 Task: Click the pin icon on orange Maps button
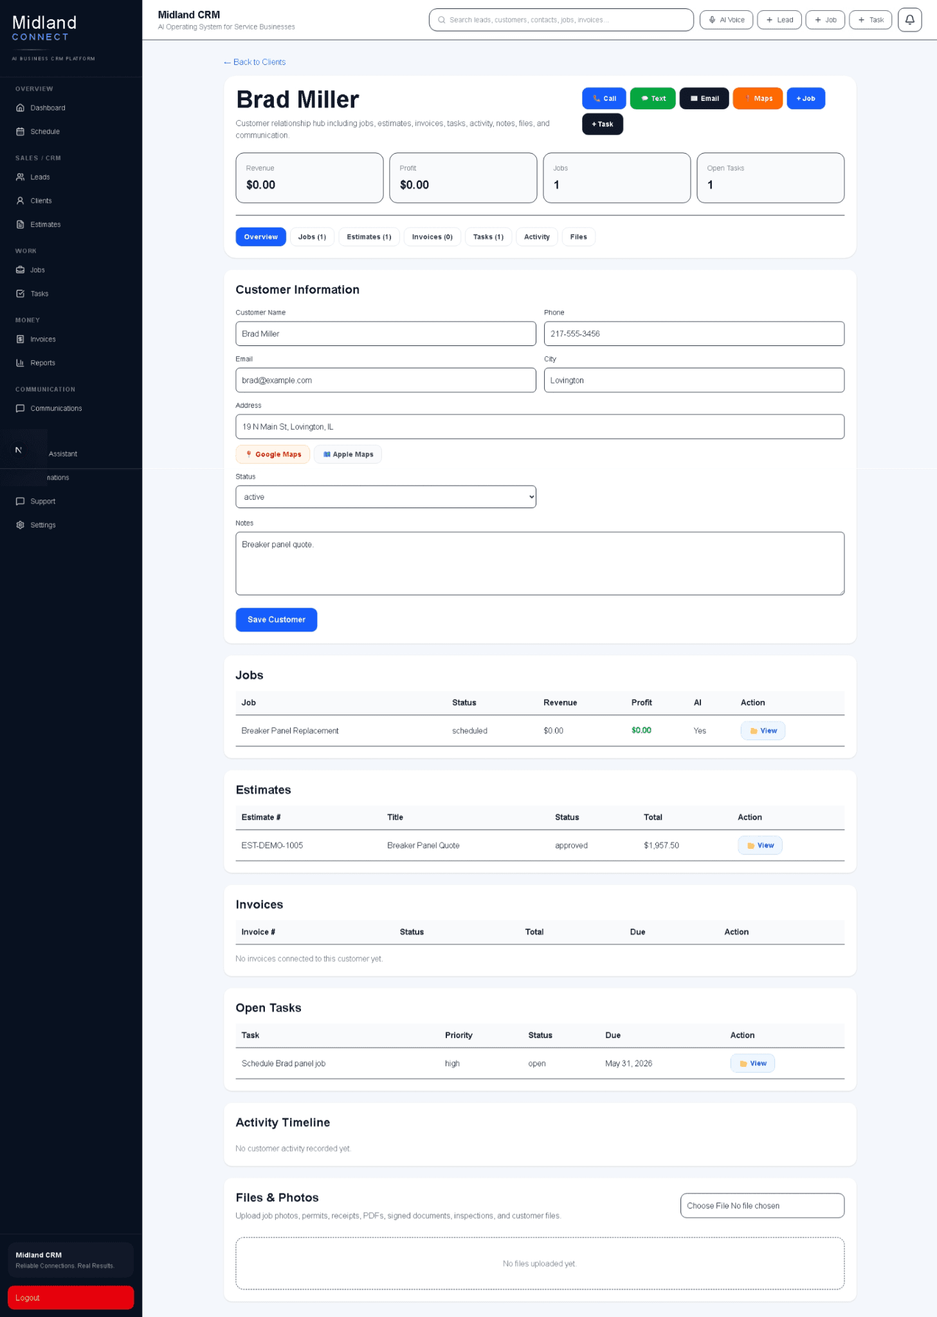tap(747, 98)
